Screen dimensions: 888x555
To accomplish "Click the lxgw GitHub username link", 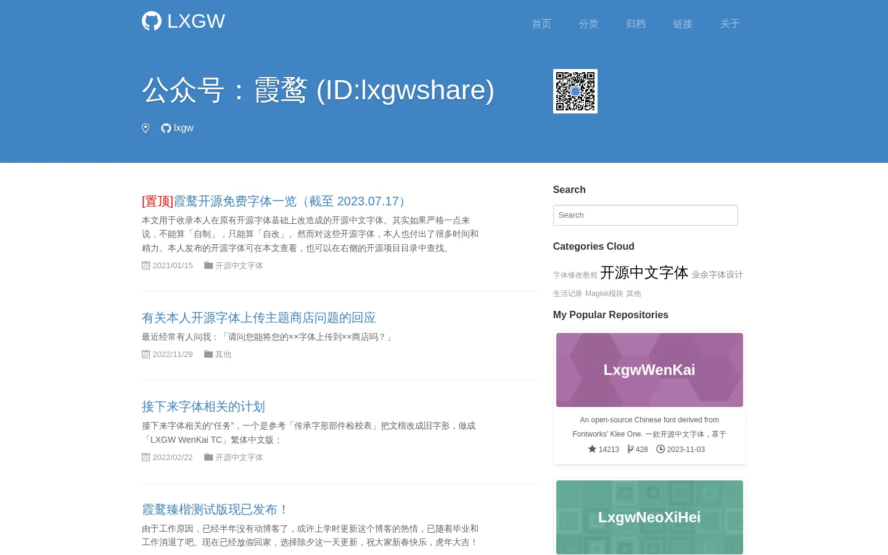I will click(184, 128).
